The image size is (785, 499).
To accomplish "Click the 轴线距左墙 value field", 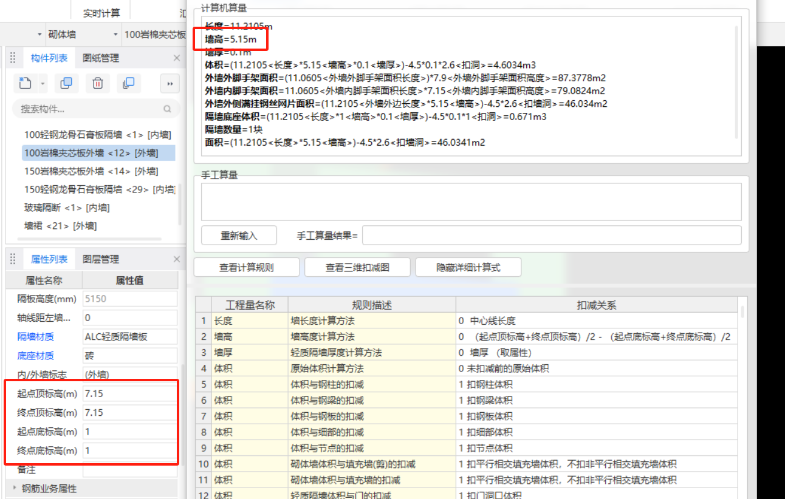I will point(130,317).
